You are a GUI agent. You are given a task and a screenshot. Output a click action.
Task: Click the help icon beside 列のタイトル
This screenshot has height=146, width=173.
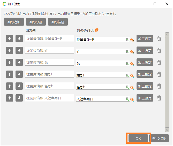click(97, 30)
